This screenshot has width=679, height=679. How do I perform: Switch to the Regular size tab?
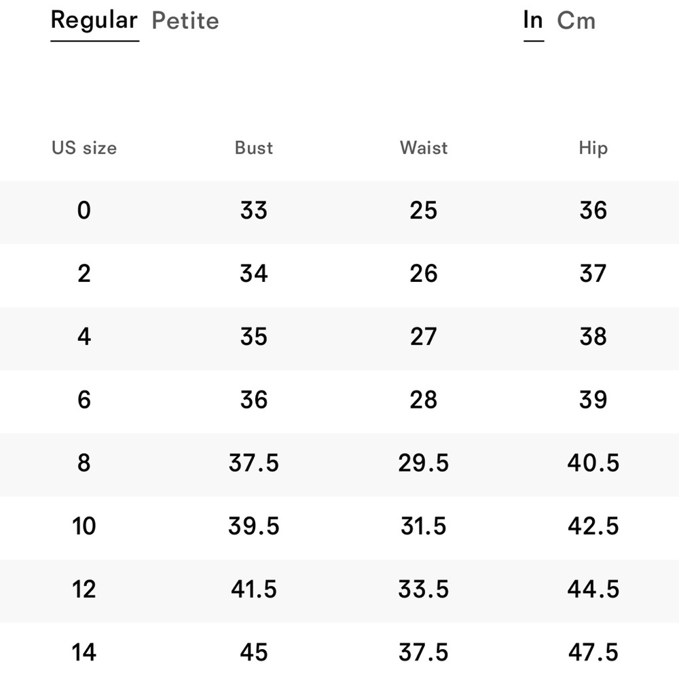tap(94, 21)
